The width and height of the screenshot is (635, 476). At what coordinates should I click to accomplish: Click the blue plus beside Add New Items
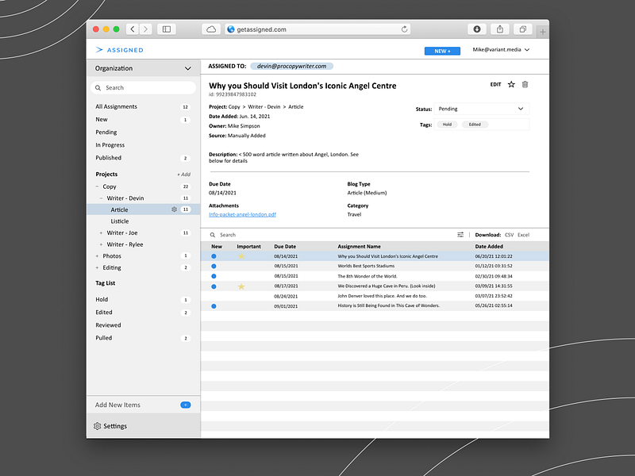[x=186, y=405]
